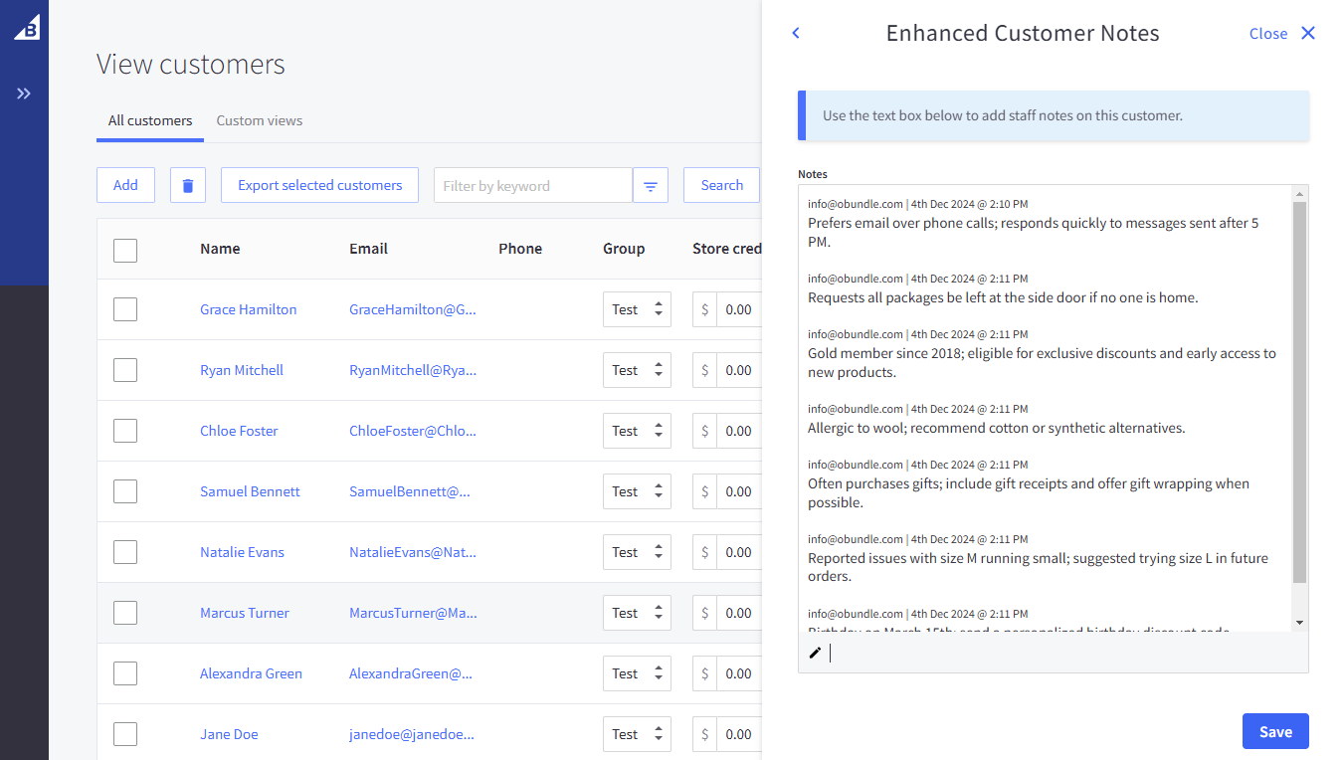Select the pencil edit icon below the notes
Screen dimensions: 1344x760
point(815,653)
